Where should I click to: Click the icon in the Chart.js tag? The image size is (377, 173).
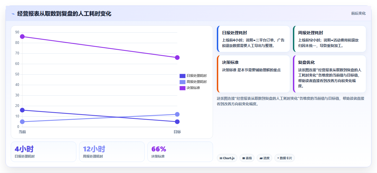pyautogui.click(x=221, y=158)
